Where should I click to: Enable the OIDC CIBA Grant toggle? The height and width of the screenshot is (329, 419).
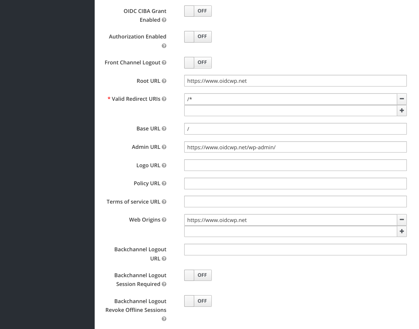tap(198, 11)
